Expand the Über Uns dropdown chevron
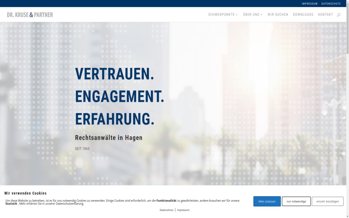349x218 pixels. [261, 15]
